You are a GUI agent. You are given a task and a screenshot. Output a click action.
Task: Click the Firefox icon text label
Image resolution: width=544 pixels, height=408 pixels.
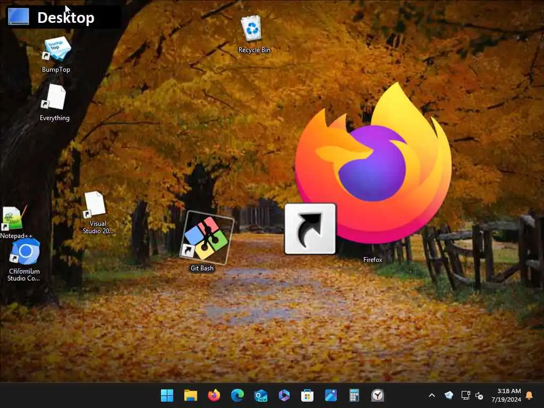(372, 259)
